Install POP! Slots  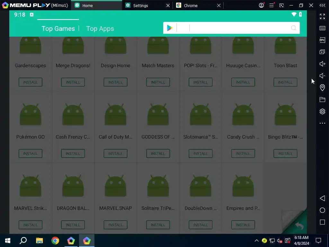[200, 82]
